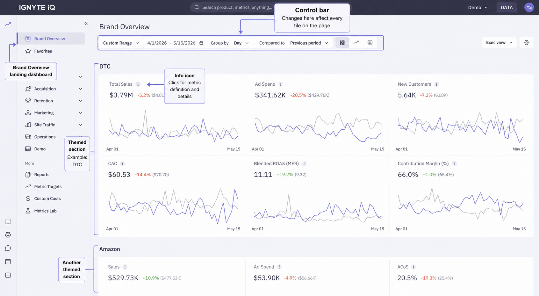Click the info icon next to ACoS
This screenshot has width=539, height=296.
[x=413, y=267]
